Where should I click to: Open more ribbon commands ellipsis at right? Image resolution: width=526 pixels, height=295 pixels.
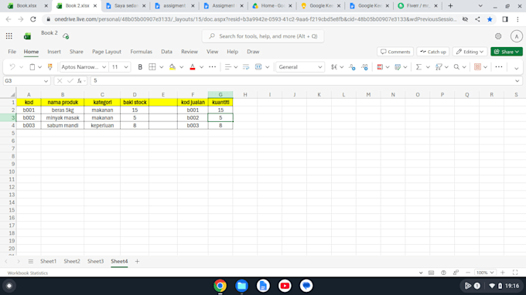[499, 67]
